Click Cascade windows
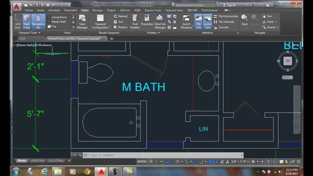The height and width of the screenshot is (176, 313). pos(221,27)
